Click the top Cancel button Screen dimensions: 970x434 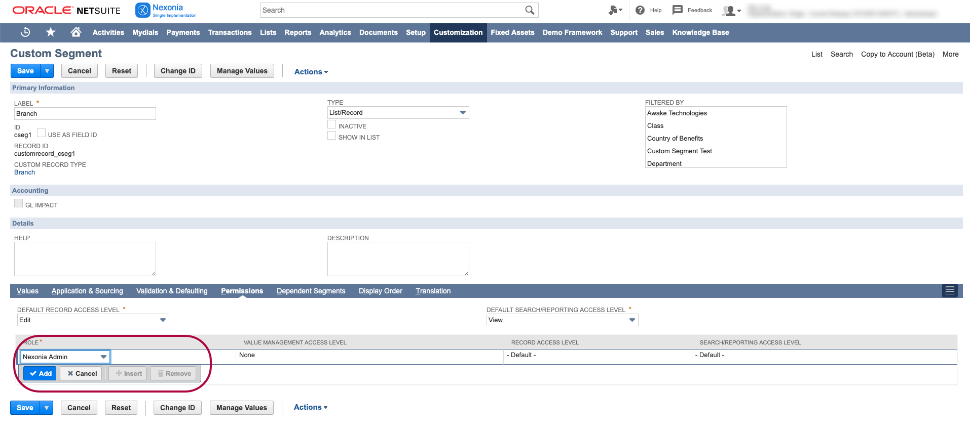(80, 71)
